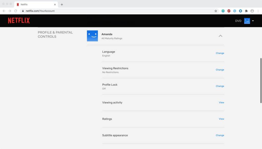
Task: Click the Netflix logo in the header
Action: [19, 21]
